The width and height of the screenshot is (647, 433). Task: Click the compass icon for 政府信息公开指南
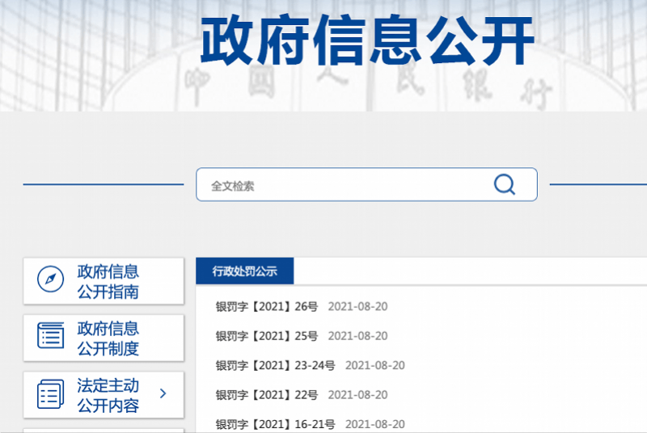pyautogui.click(x=51, y=280)
